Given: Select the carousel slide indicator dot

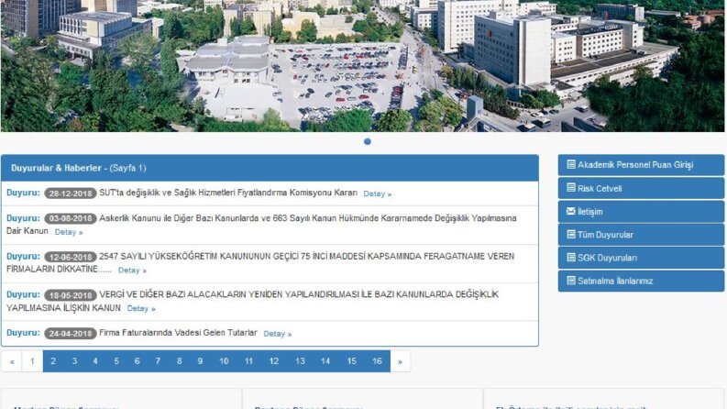Looking at the screenshot, I should tap(368, 141).
